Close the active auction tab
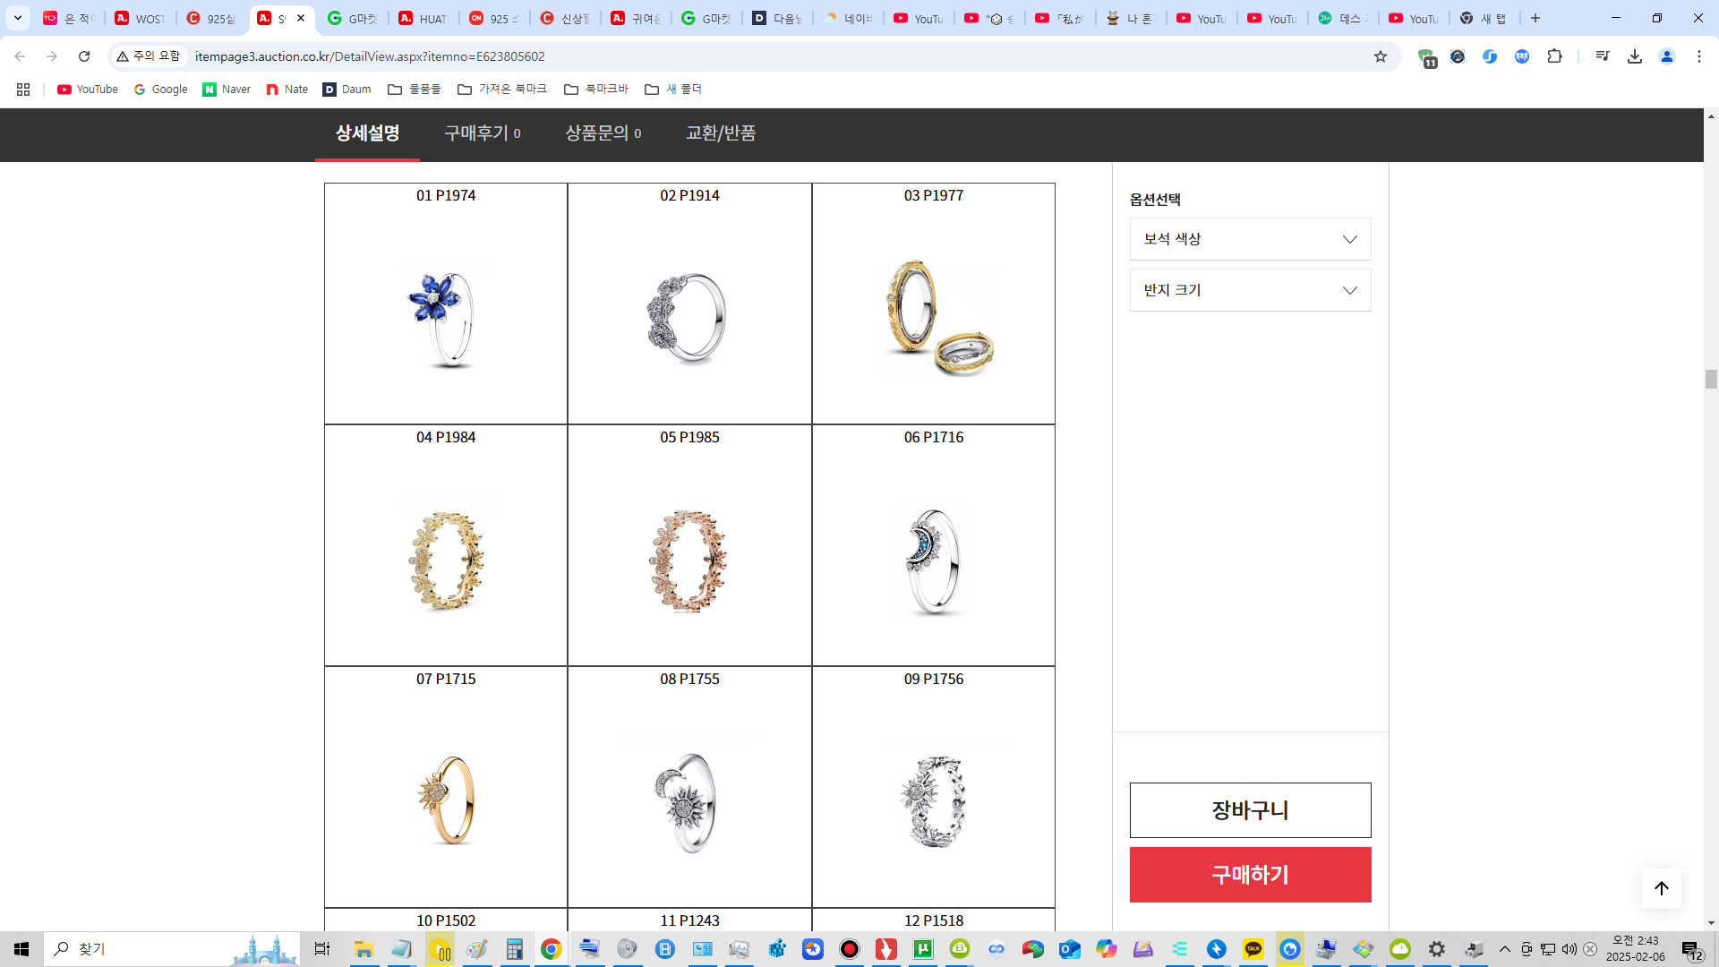 point(301,18)
